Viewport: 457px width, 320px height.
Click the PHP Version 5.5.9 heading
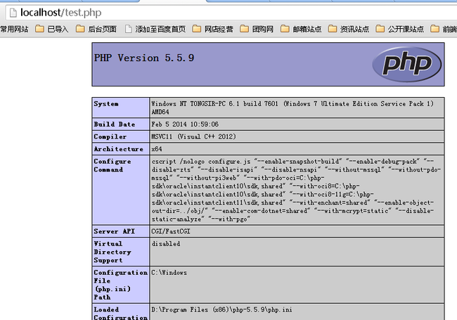144,58
